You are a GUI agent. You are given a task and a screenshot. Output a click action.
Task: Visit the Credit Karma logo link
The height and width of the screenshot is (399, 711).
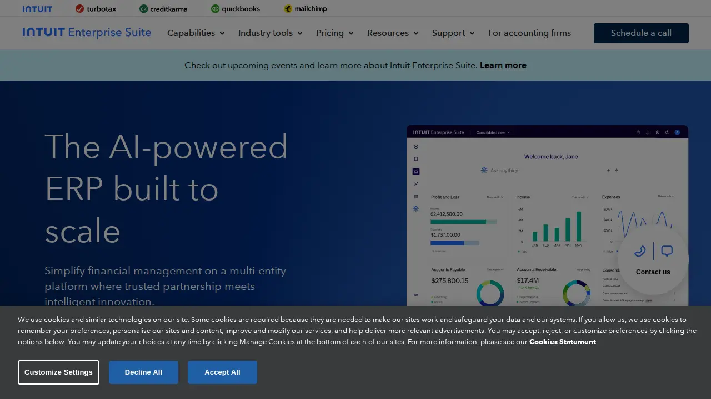pos(163,9)
